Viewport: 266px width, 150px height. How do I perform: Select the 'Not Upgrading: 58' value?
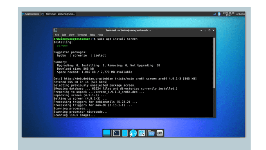coord(145,66)
